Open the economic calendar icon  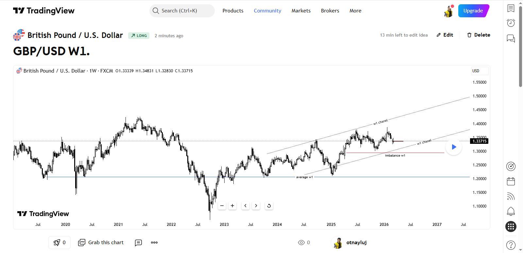coord(511,181)
